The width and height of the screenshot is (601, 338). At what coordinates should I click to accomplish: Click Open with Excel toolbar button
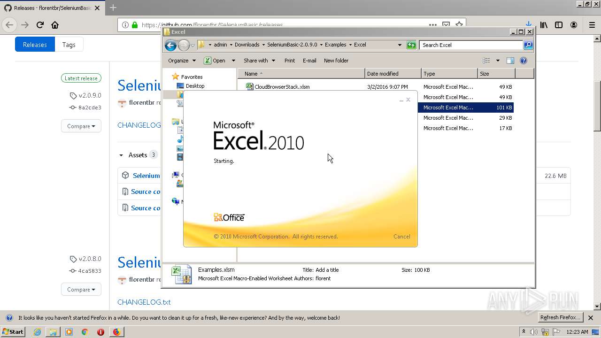(215, 61)
